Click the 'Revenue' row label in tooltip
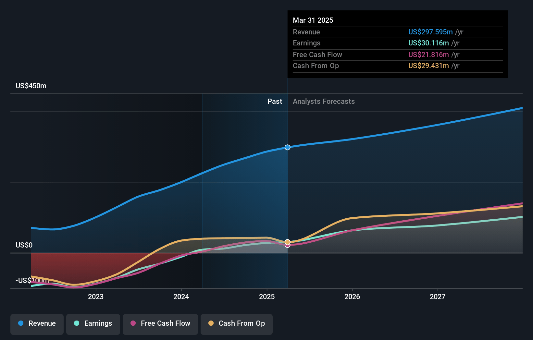Viewport: 533px width, 340px height. pos(306,32)
